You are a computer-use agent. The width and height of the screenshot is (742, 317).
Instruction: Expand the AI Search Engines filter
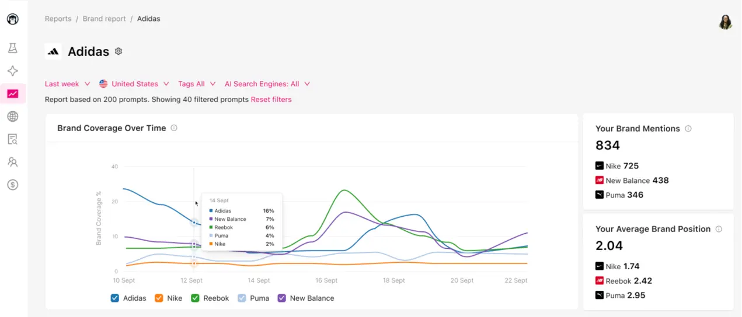point(267,84)
